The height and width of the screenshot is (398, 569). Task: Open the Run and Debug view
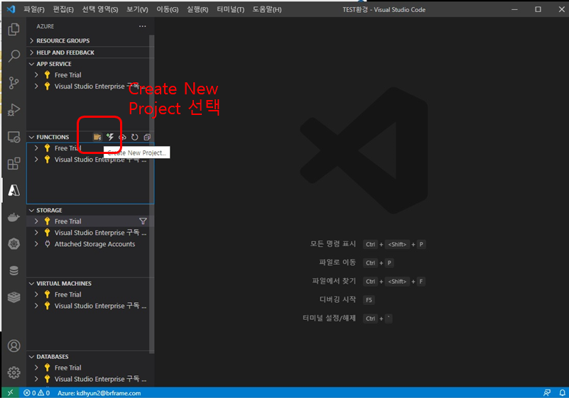[x=13, y=110]
